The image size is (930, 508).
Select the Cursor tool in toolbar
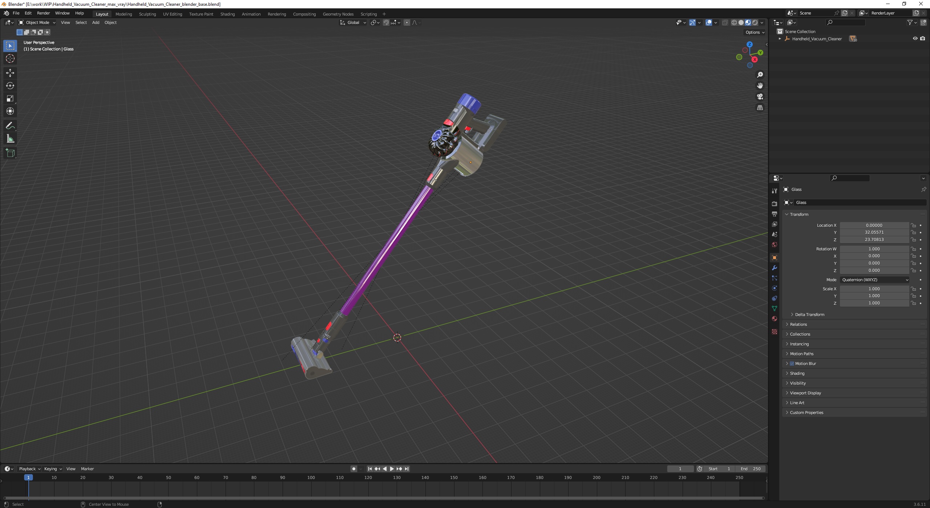point(10,58)
